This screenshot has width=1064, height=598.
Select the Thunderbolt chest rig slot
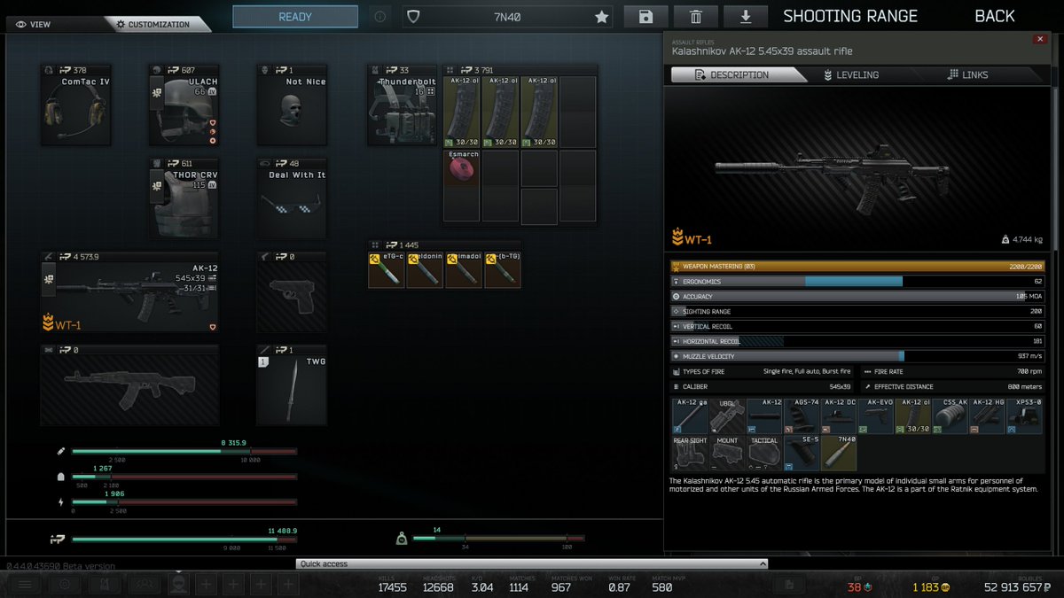click(402, 105)
